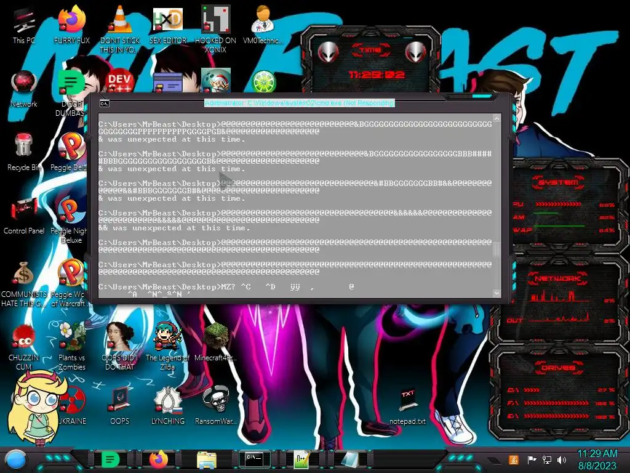Click the volume speaker tray icon
The image size is (630, 473).
click(562, 459)
